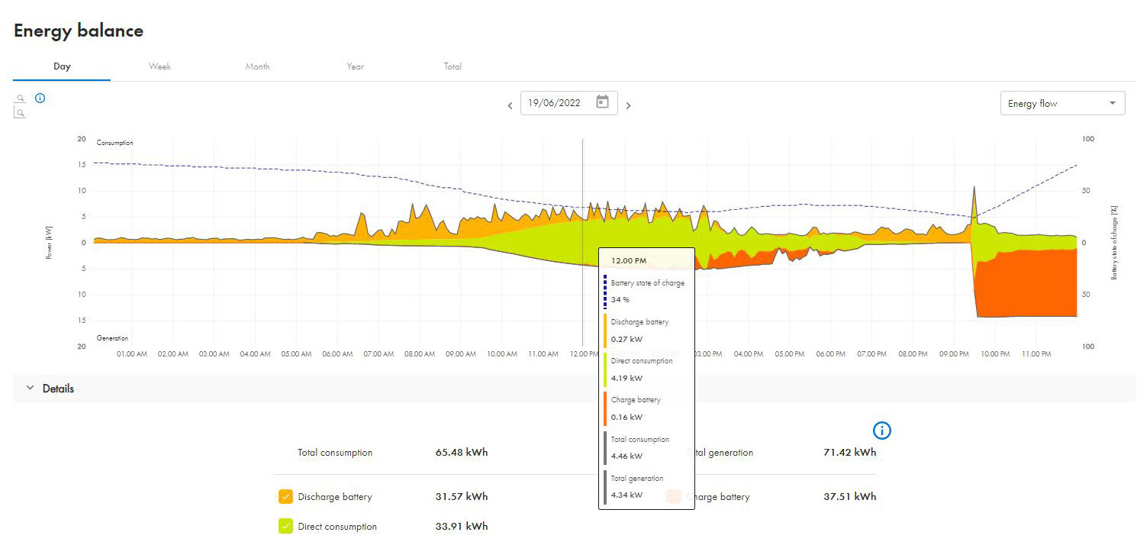Screen dimensions: 1137x542
Task: Uncheck the Discharge battery checkbox
Action: click(286, 497)
